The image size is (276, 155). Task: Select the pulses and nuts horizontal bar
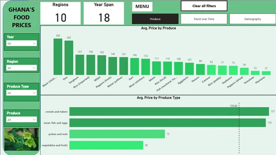117,134
